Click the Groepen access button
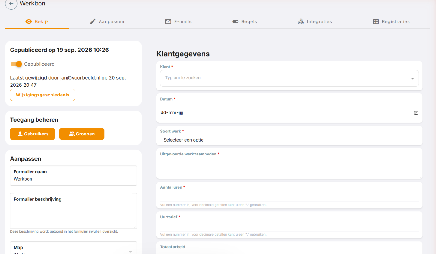 [x=82, y=134]
